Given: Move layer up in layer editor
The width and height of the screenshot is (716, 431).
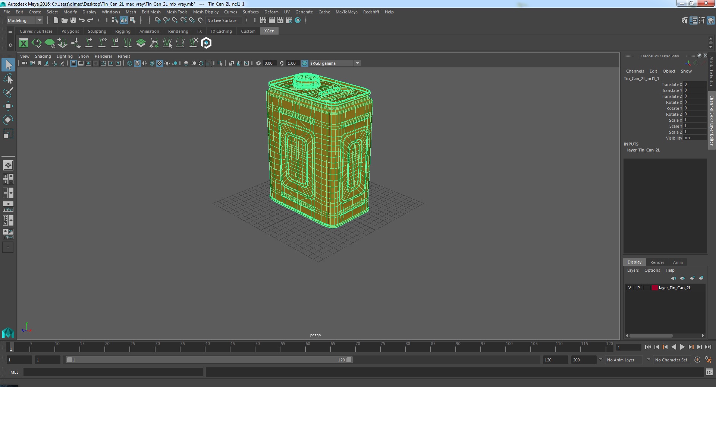Looking at the screenshot, I should (673, 278).
